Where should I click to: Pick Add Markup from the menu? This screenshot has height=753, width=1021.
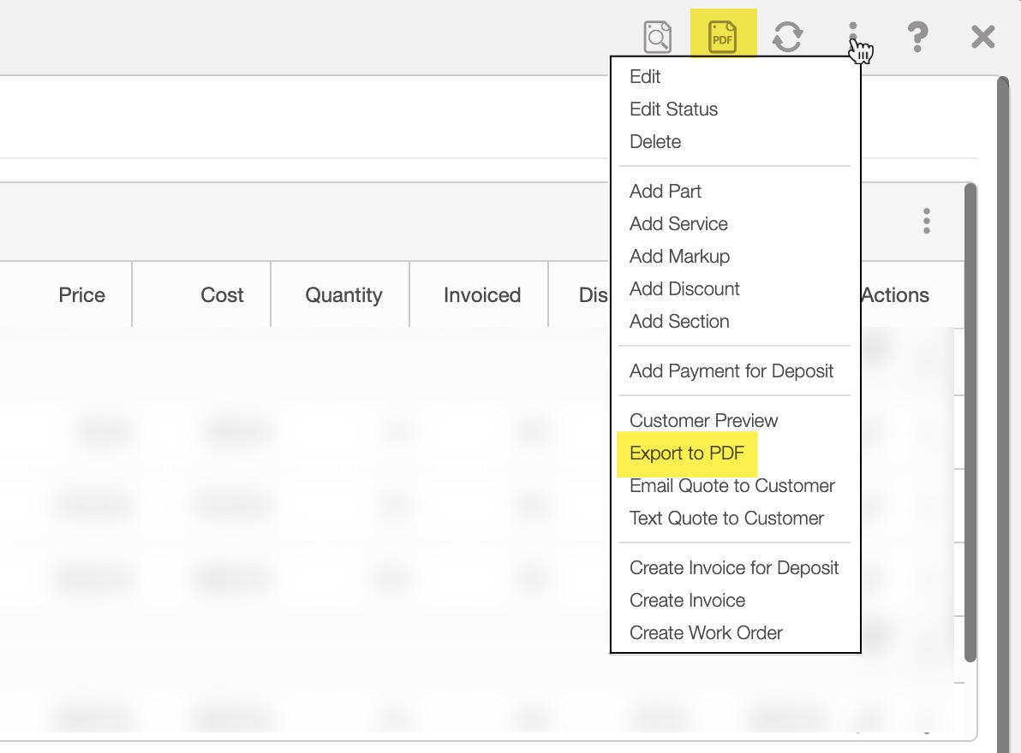[x=679, y=257]
